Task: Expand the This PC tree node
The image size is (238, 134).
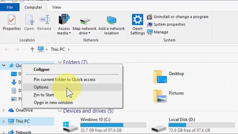Action: pos(4,121)
